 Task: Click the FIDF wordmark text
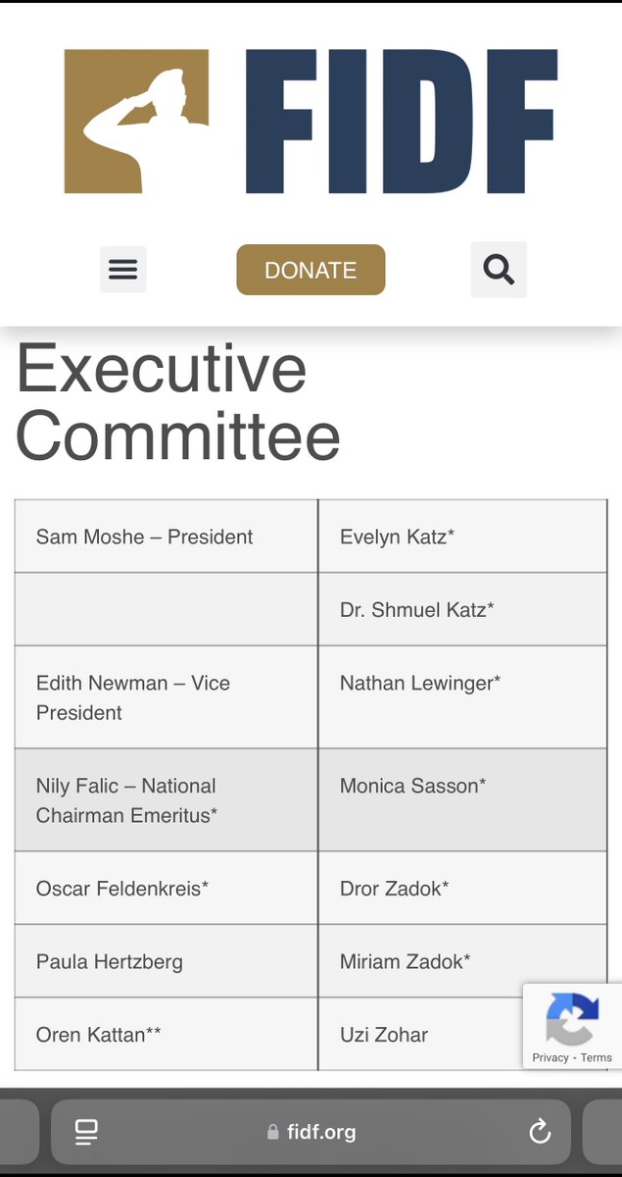(x=402, y=121)
